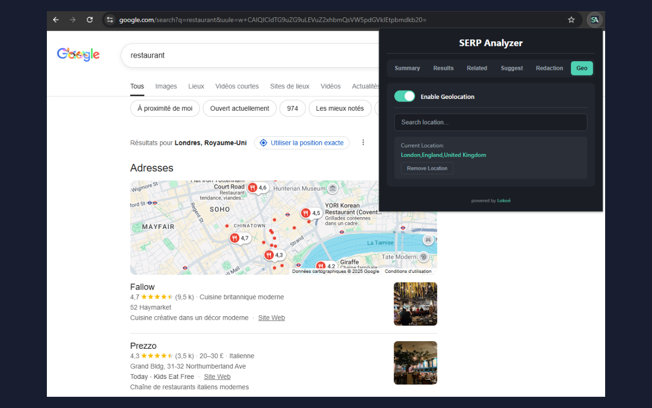Click the Tate Modern marker icon
This screenshot has height=408, width=652.
pyautogui.click(x=423, y=257)
